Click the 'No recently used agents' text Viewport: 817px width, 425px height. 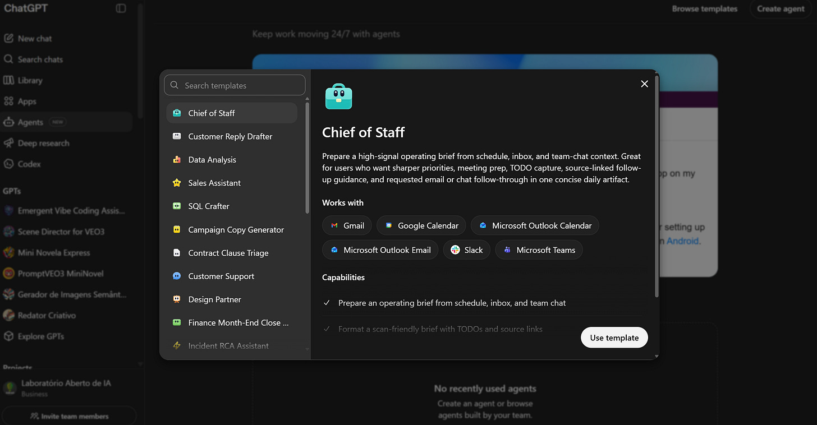pyautogui.click(x=485, y=389)
